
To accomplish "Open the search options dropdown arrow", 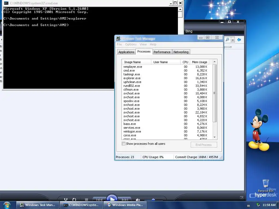I will [233, 40].
